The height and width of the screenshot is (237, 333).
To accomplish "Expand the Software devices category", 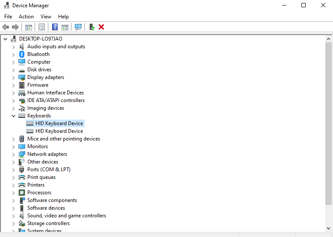I will pos(13,208).
